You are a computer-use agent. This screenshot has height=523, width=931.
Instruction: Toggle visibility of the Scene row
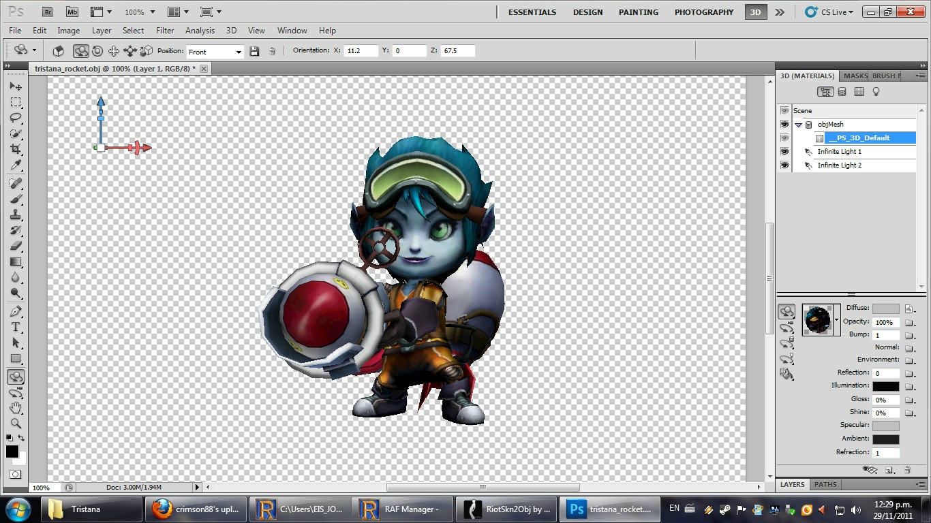tap(784, 110)
